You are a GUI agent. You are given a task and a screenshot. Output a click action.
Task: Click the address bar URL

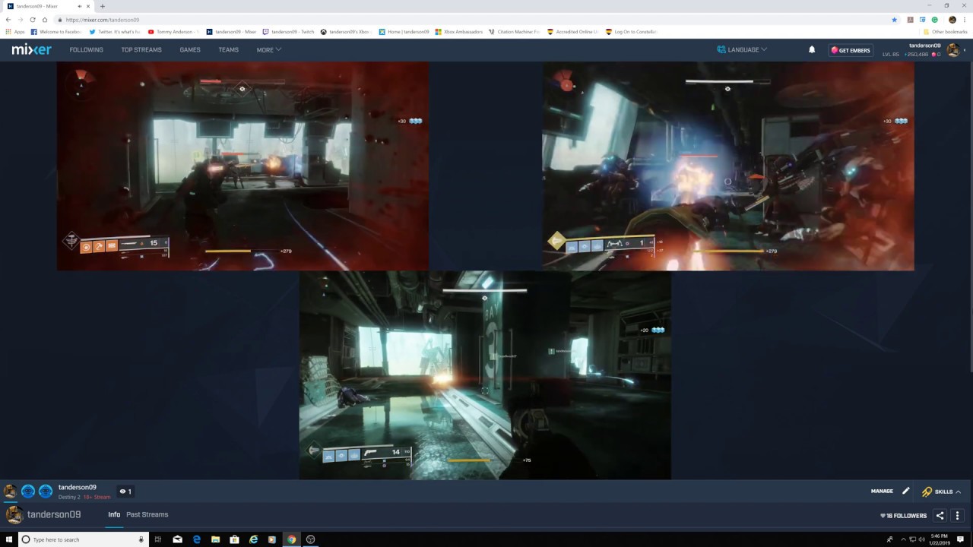tap(102, 20)
